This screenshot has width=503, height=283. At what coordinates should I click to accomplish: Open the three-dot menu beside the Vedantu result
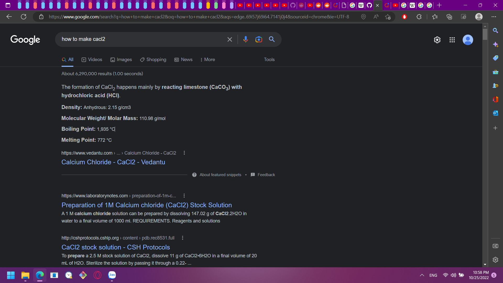coord(184,153)
